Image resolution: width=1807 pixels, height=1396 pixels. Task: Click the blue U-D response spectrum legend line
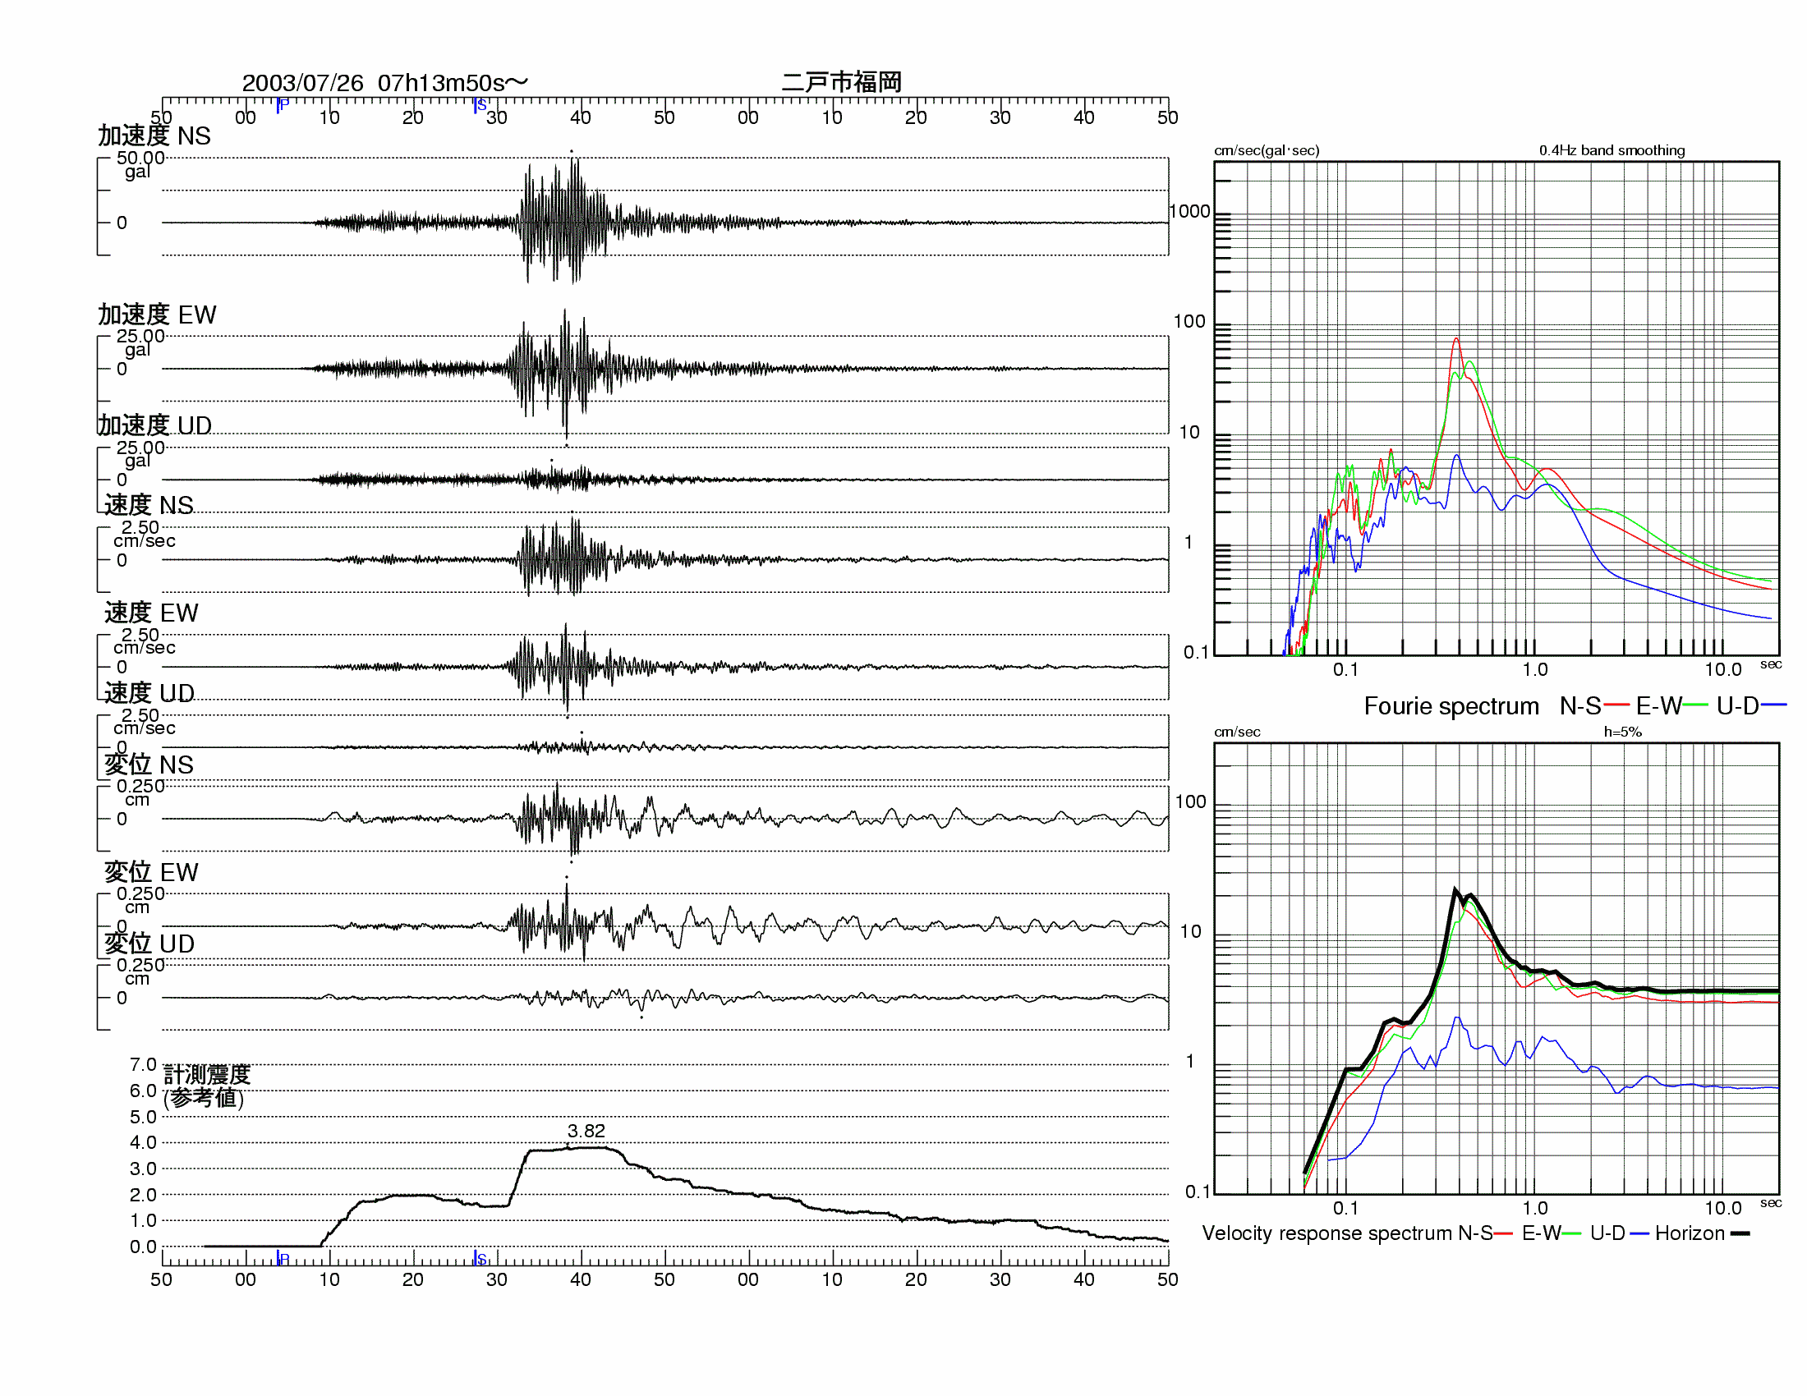(x=1640, y=1233)
